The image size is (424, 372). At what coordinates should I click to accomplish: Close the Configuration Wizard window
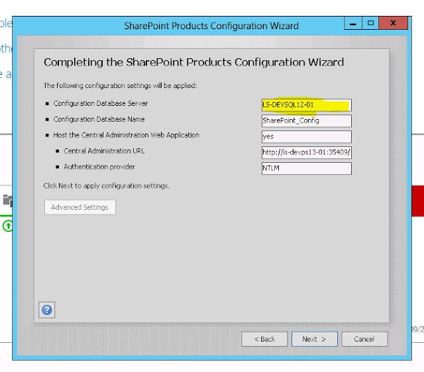393,24
